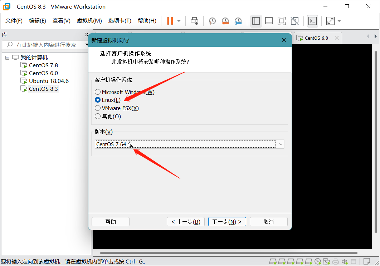The height and width of the screenshot is (266, 380).
Task: Click the 帮助 button in wizard
Action: 111,222
